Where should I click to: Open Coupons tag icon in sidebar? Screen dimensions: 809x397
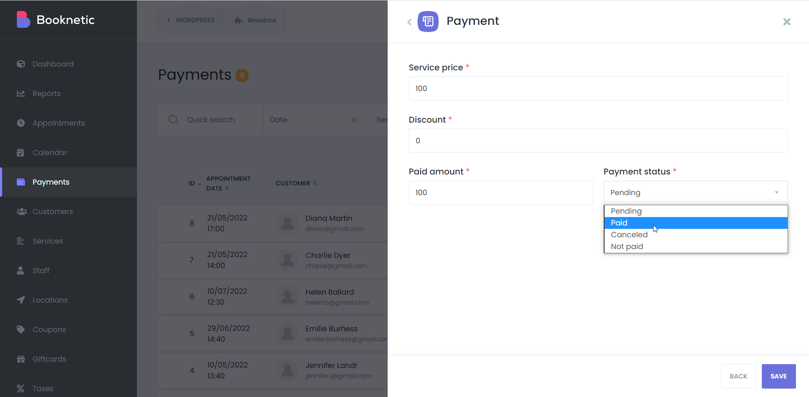21,330
